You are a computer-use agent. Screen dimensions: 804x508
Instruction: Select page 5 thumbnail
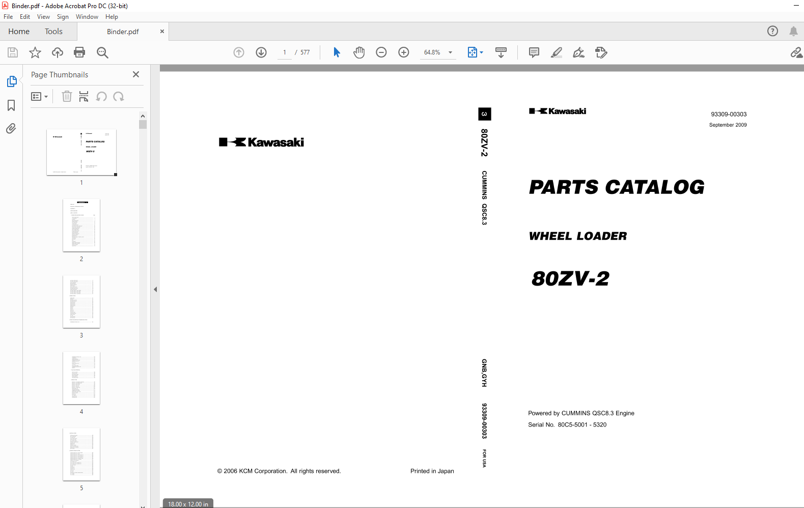[x=81, y=454]
